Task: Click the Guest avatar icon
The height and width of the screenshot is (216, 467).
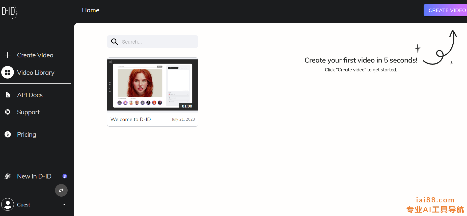Action: (x=8, y=204)
